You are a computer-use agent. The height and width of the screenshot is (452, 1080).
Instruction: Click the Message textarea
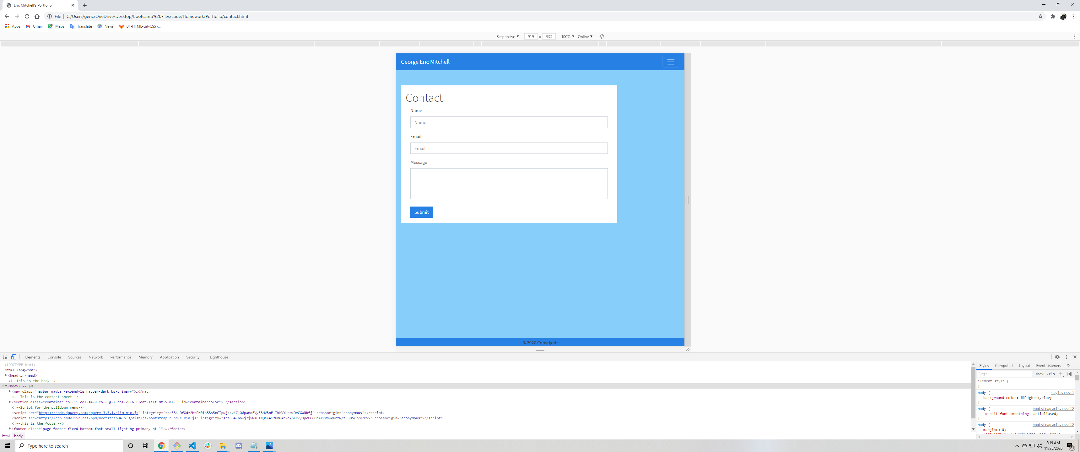(509, 184)
